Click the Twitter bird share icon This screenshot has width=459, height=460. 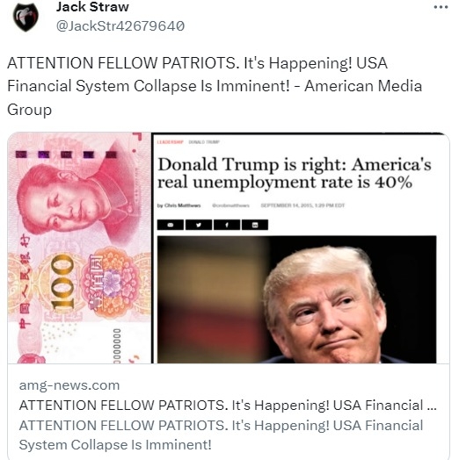(x=199, y=225)
